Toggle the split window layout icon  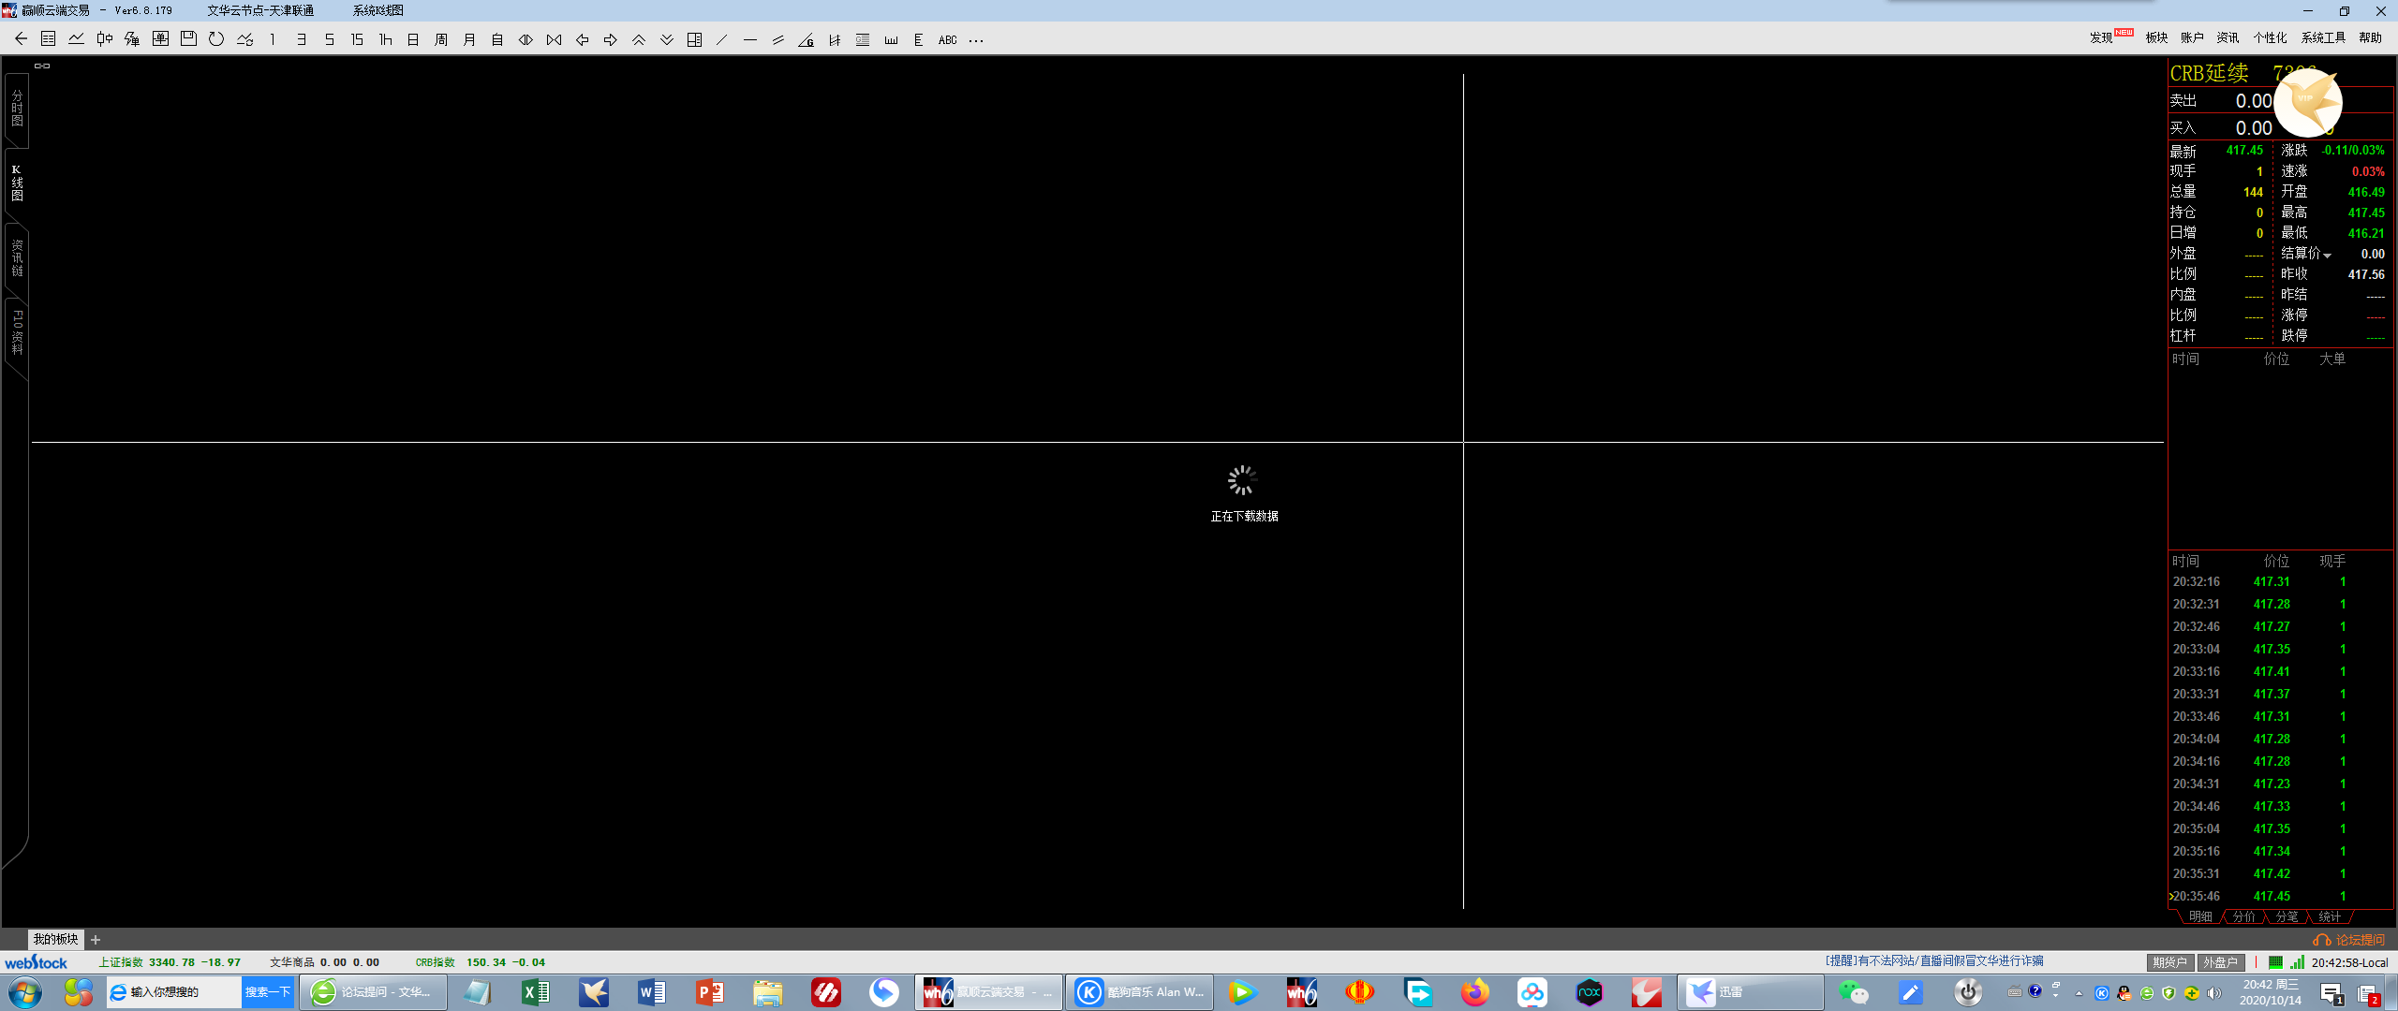click(x=694, y=39)
